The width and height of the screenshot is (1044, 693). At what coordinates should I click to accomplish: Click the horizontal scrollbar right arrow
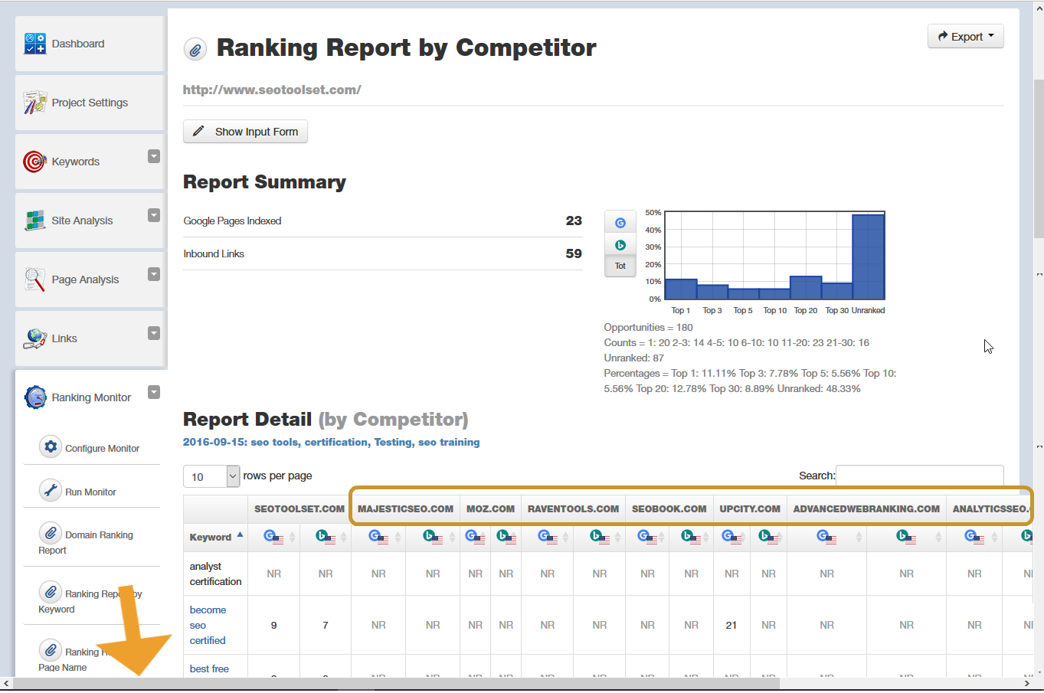1027,683
